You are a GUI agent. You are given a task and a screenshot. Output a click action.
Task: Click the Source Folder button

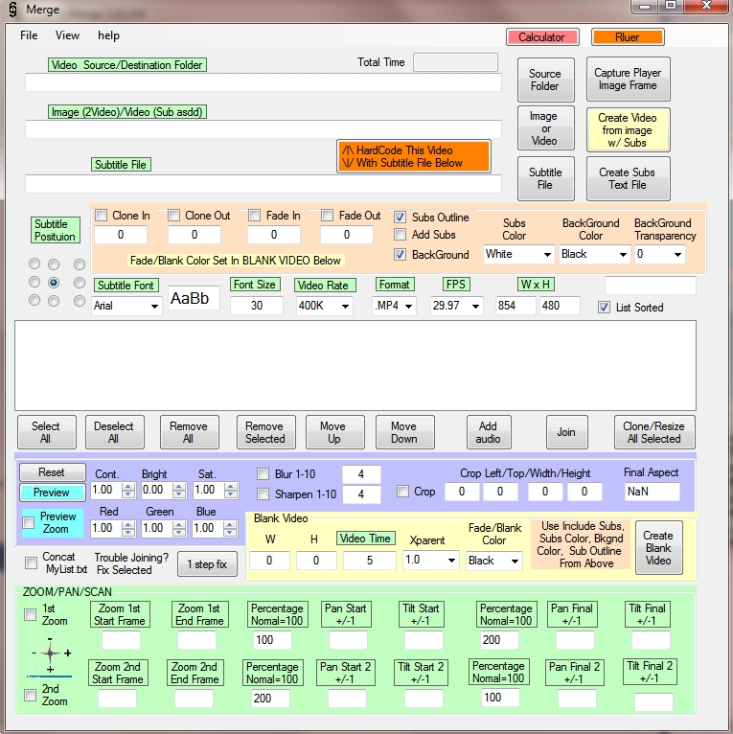pos(545,80)
